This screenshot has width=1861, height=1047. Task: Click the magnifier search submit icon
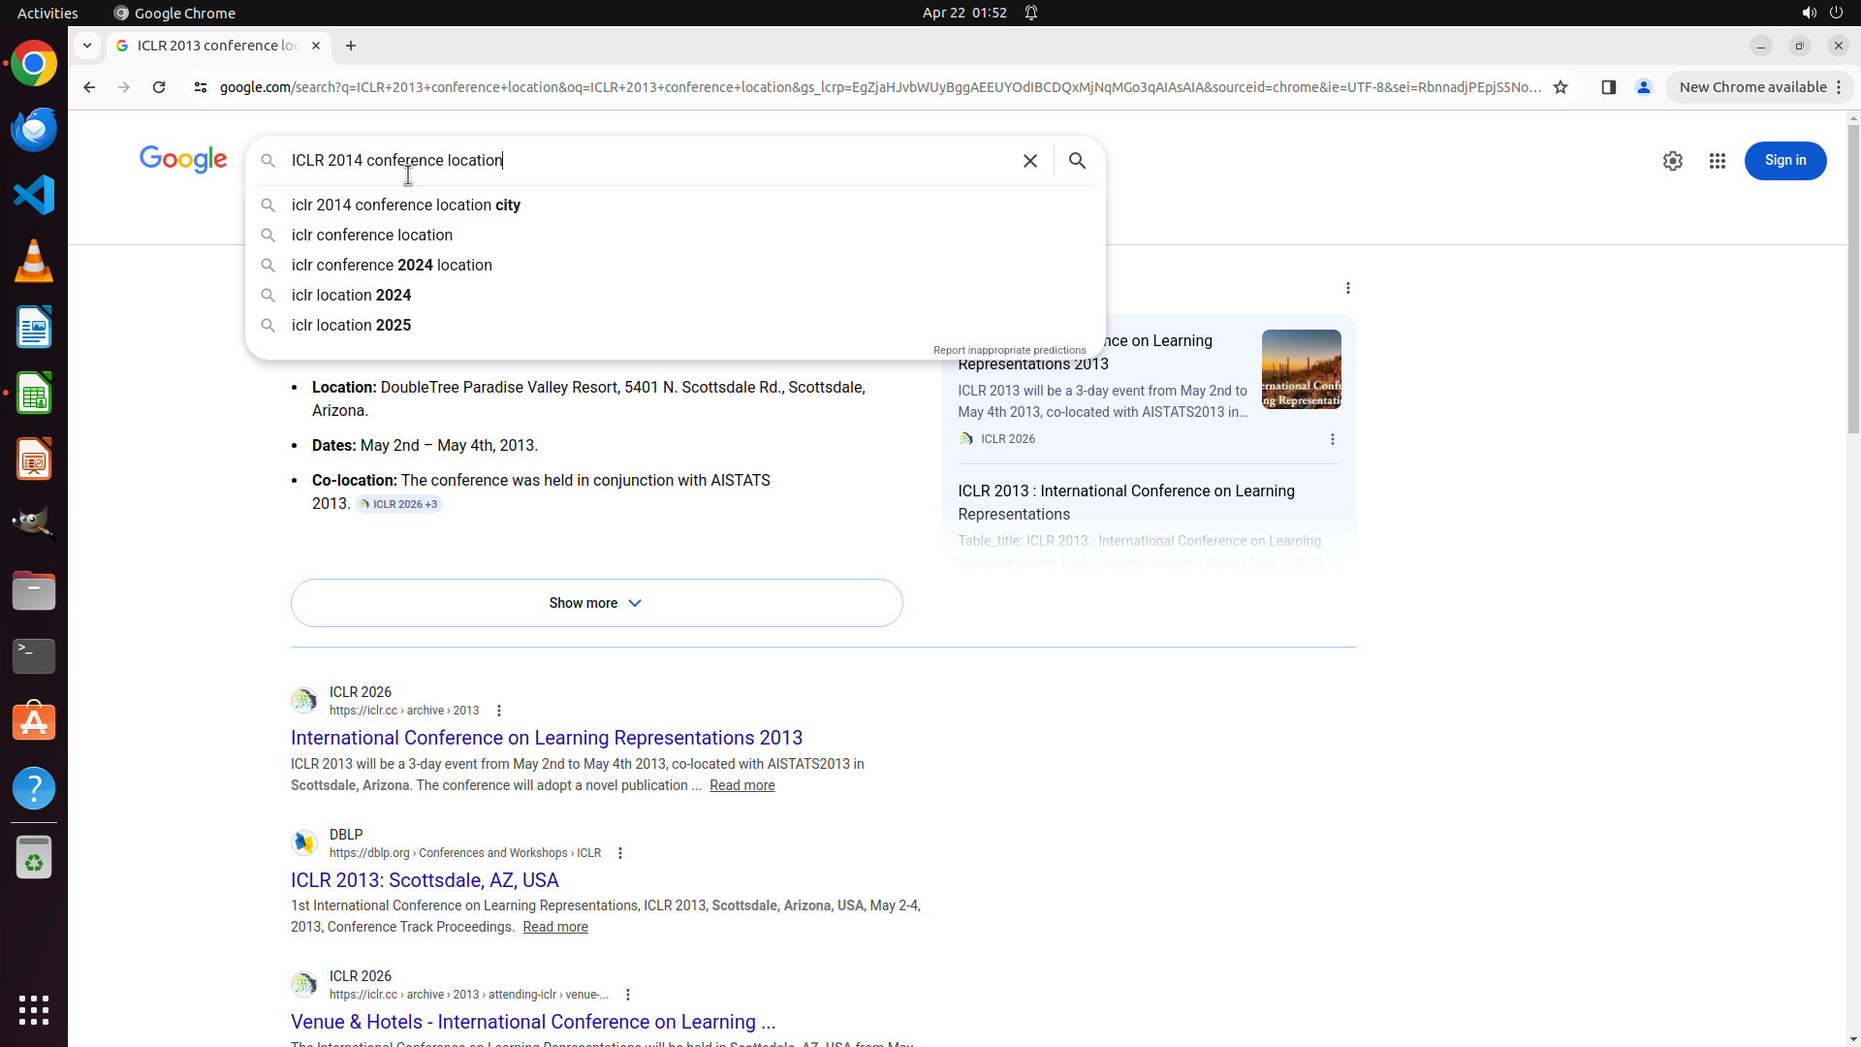tap(1077, 161)
